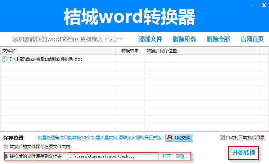Click the clock status icon beside the doc file
This screenshot has width=269, height=164.
click(x=4, y=59)
